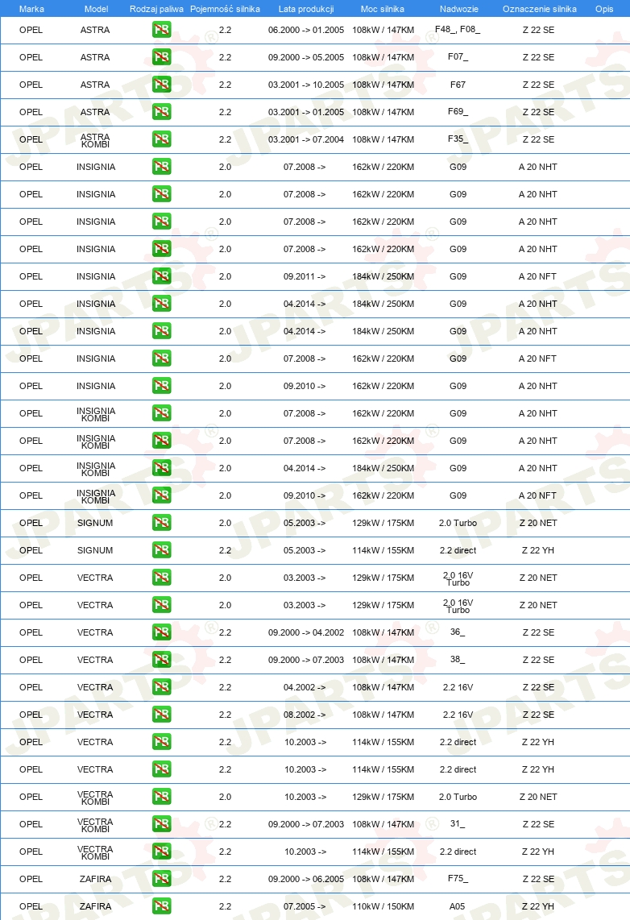Select the body code cell F35_
Screen dimensions: 630x920
[x=458, y=139]
